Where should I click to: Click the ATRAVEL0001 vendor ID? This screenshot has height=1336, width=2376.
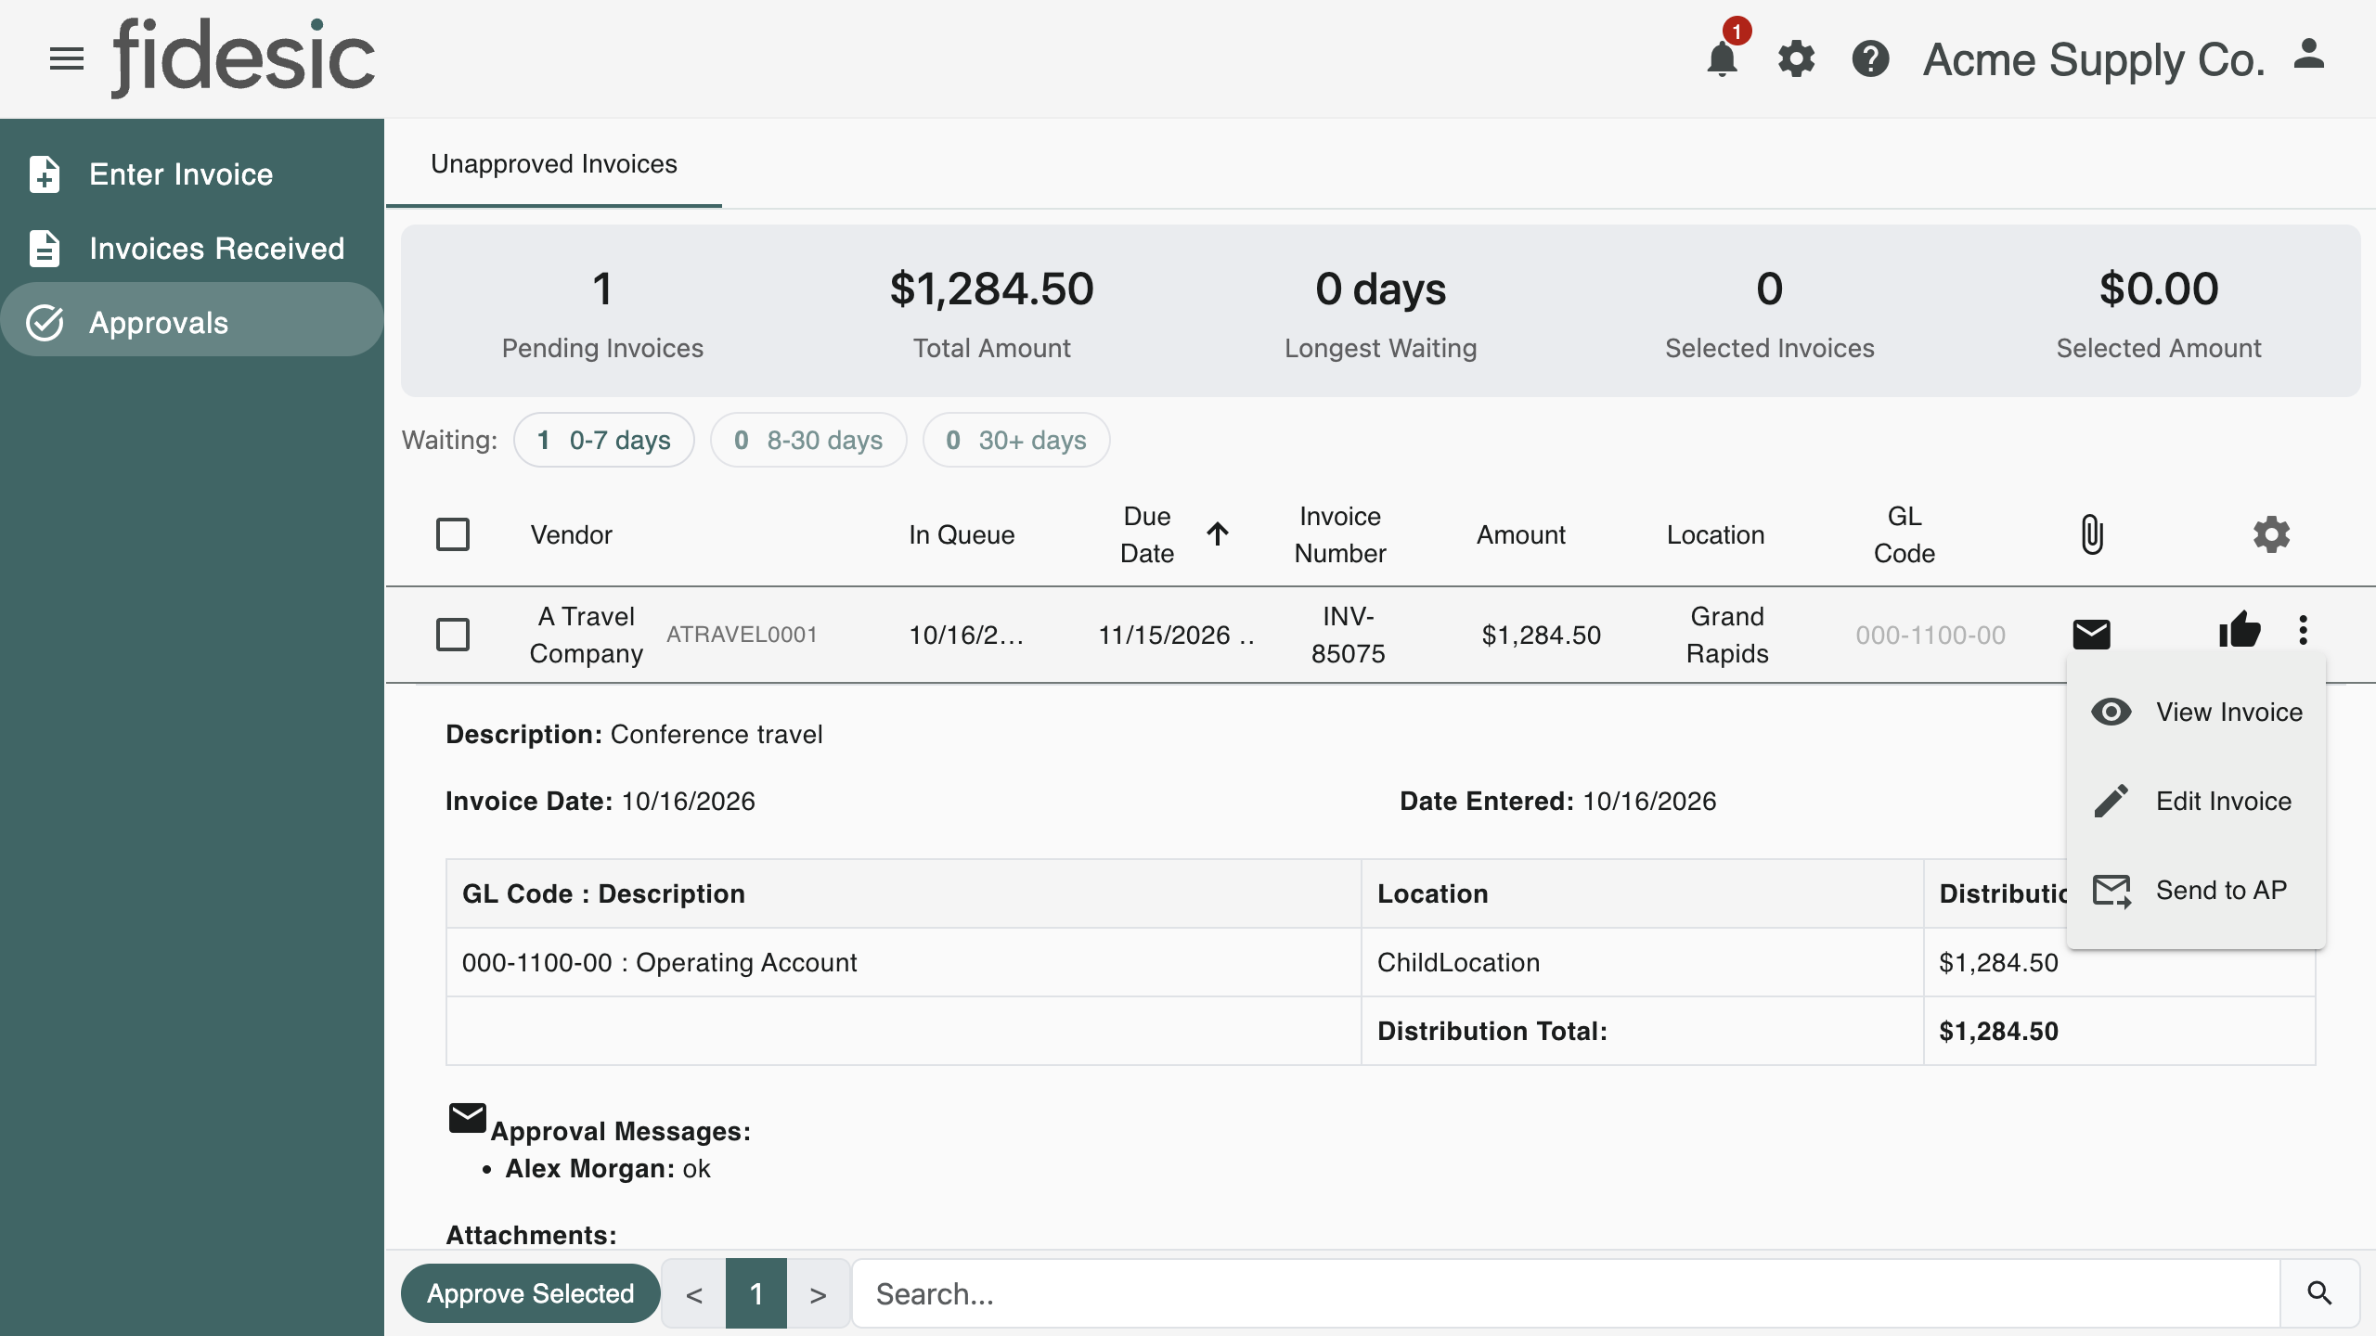click(x=742, y=635)
